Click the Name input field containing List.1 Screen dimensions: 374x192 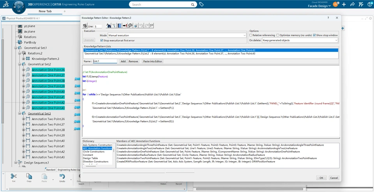(x=105, y=61)
